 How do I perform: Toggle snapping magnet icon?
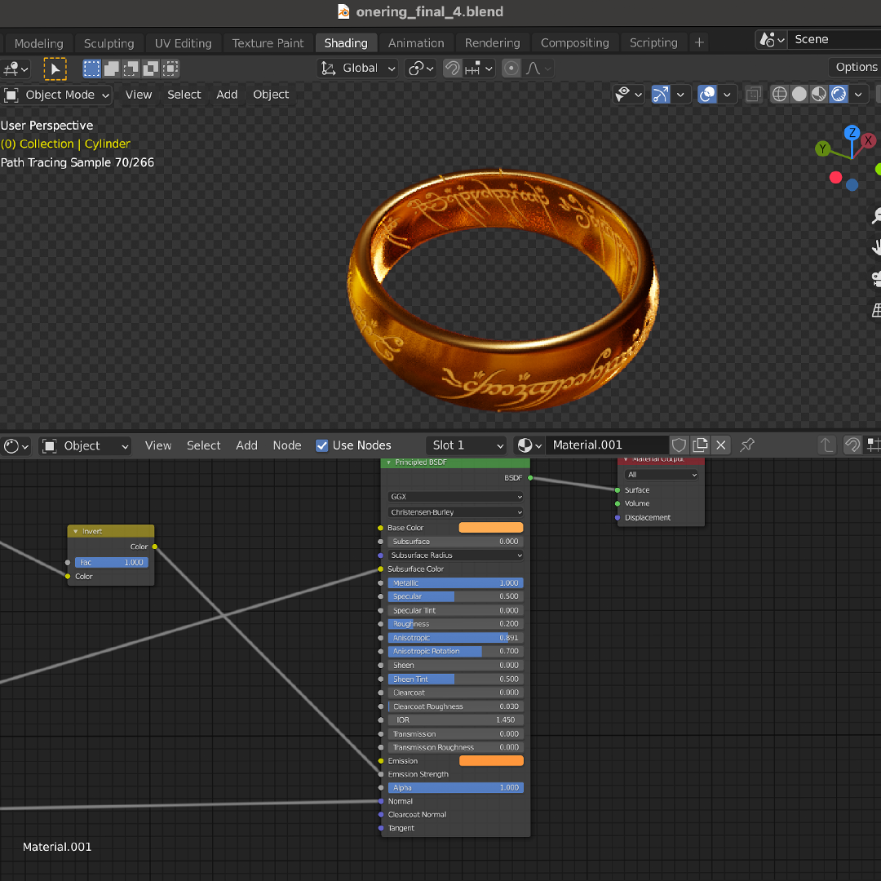pyautogui.click(x=452, y=69)
